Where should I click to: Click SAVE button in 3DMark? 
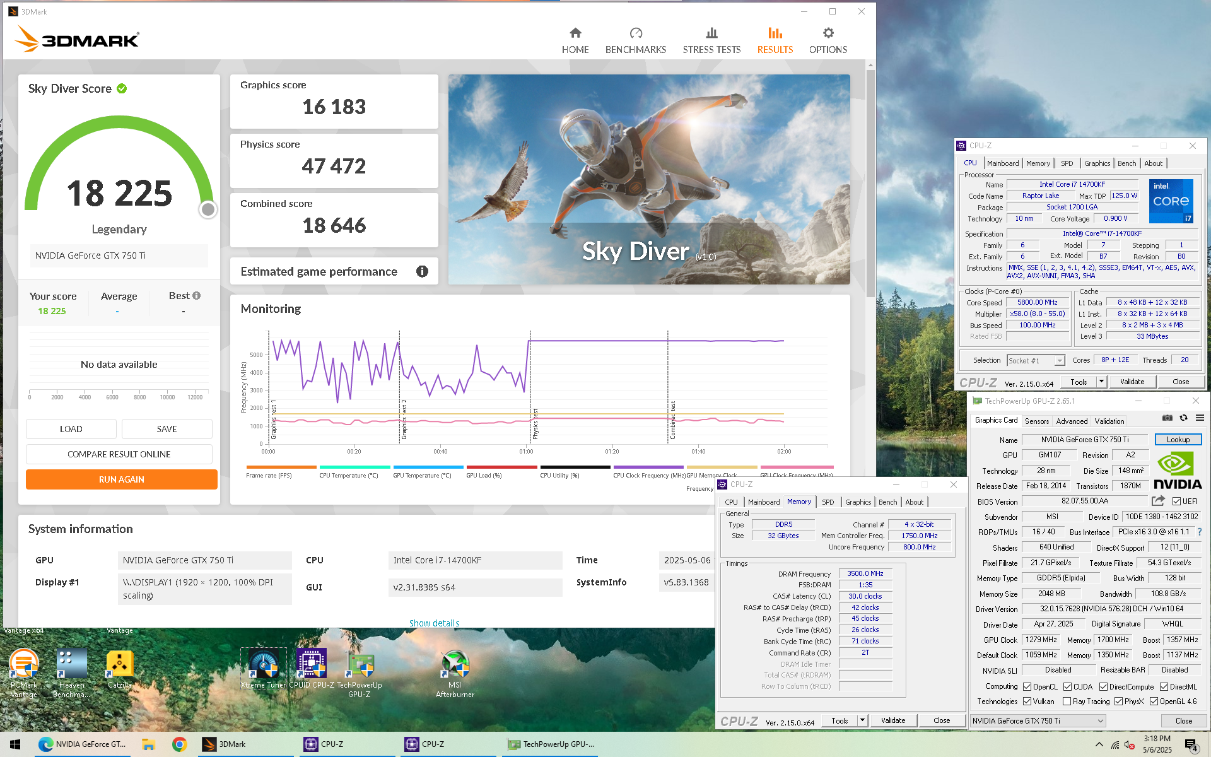click(x=167, y=429)
